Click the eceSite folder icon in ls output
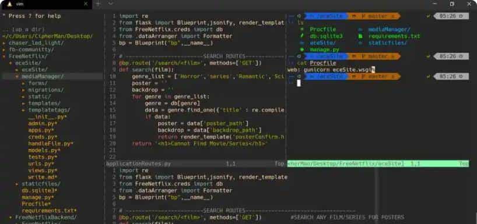 coord(302,43)
